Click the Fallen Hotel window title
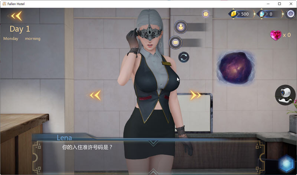 tap(16, 4)
